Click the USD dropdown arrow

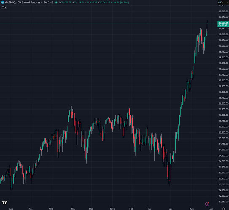[x=228, y=3]
